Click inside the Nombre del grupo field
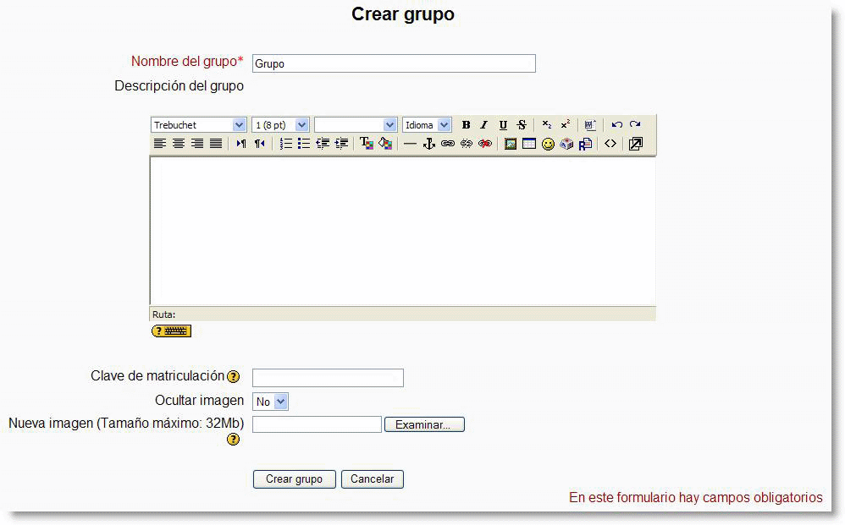The width and height of the screenshot is (845, 525). 393,63
